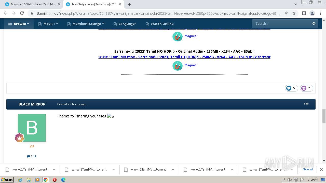The image size is (326, 183).
Task: Click the Posted 22 hours ago timestamp
Action: pos(72,104)
